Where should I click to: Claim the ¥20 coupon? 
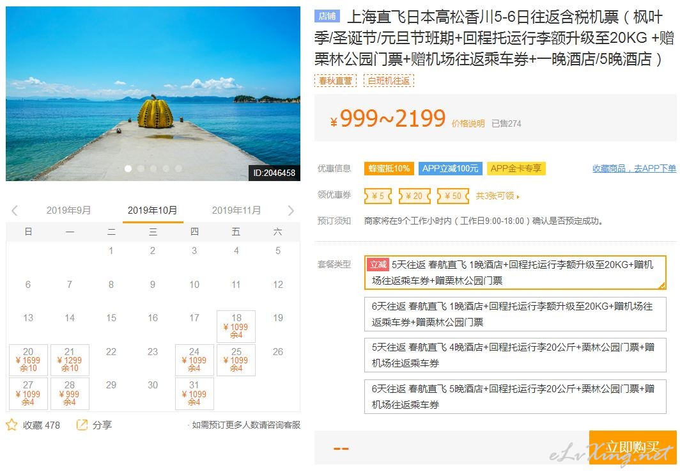click(x=415, y=196)
